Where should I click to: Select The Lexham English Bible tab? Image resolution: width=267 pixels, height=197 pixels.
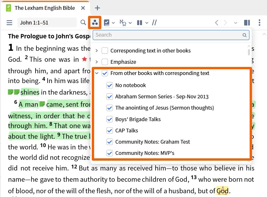[45, 8]
